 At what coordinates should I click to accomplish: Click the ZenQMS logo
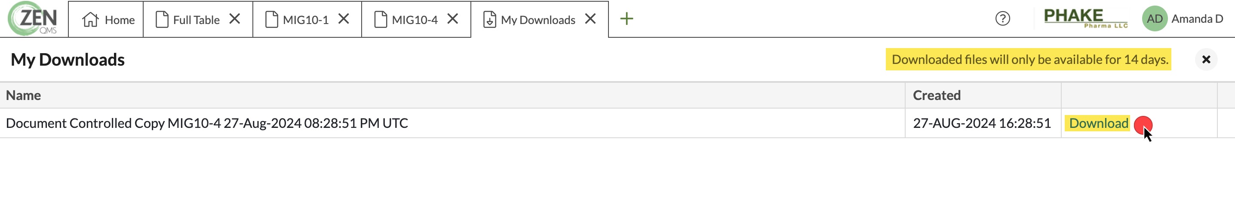pyautogui.click(x=33, y=18)
